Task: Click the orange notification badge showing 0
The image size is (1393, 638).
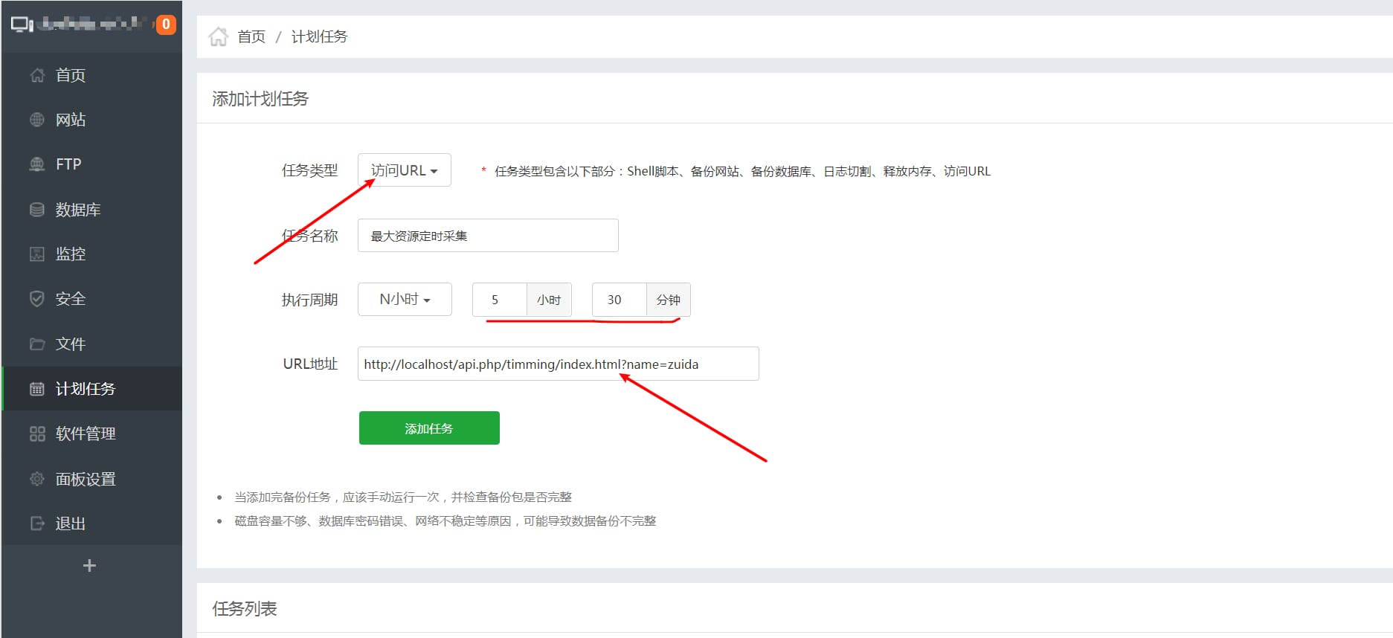Action: click(166, 25)
